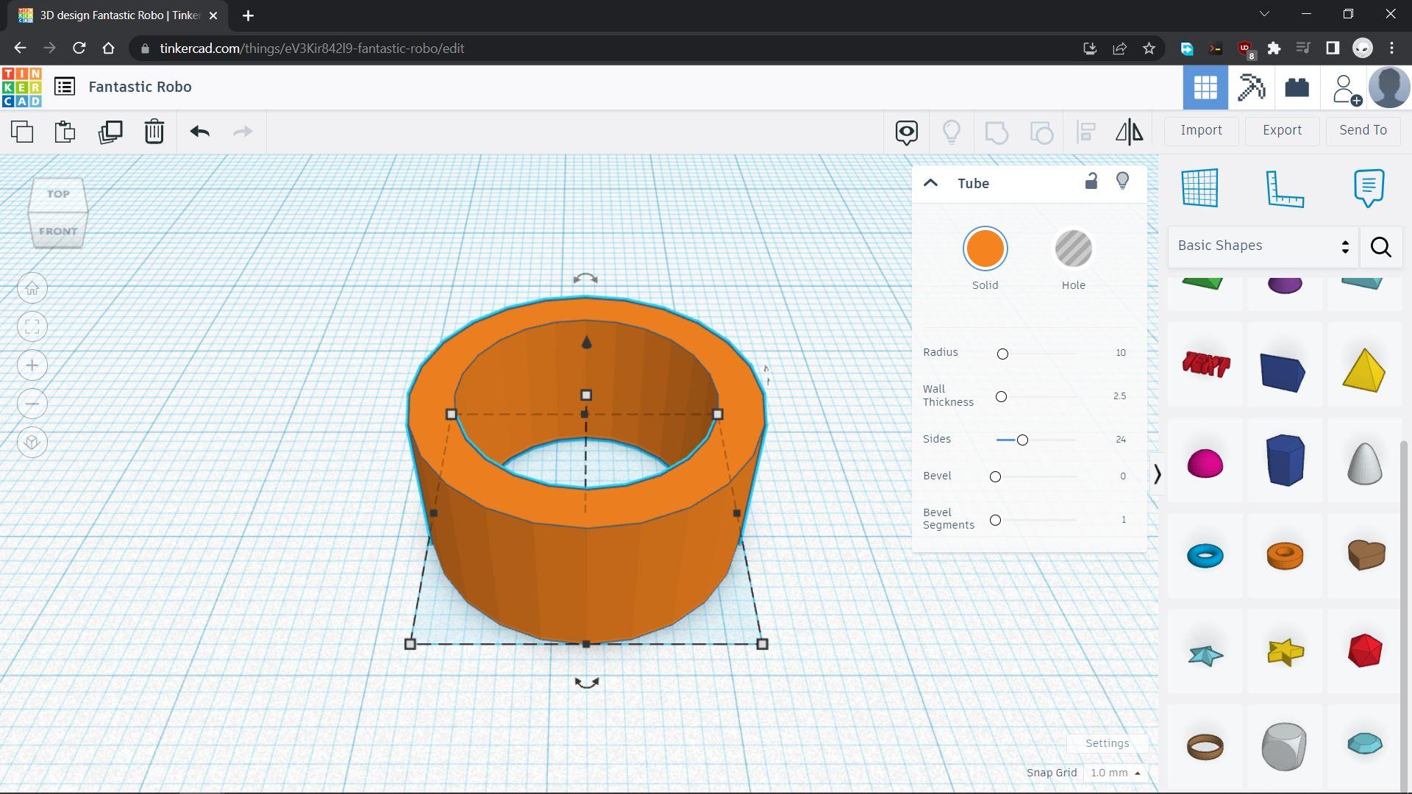Click the Mirror tool icon
This screenshot has height=794, width=1412.
click(1129, 132)
